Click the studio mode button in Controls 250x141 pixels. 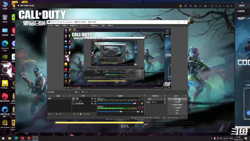coord(177,108)
